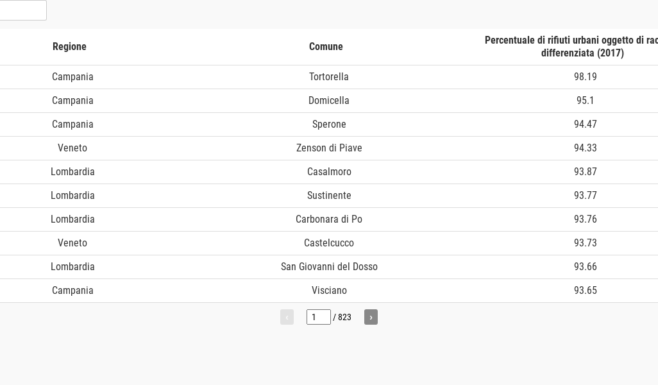Click Carbonara di Po cell
Image resolution: width=658 pixels, height=385 pixels.
[x=329, y=219]
